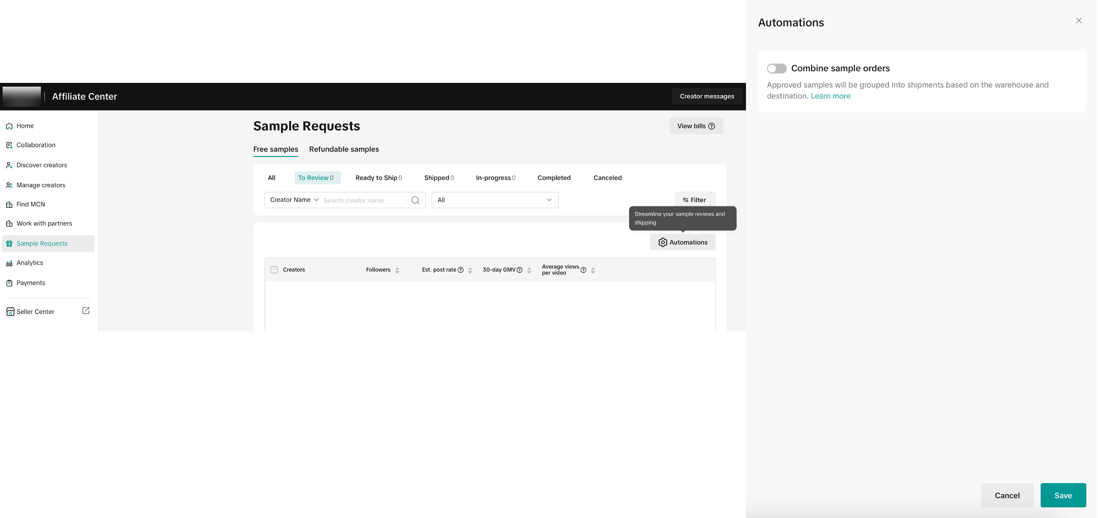Switch to Refundable samples tab

(344, 150)
